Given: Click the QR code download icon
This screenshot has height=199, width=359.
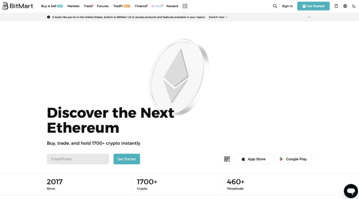Looking at the screenshot, I should tap(227, 159).
